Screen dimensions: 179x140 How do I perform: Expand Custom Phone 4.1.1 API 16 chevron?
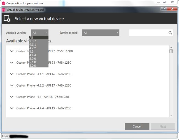(x=12, y=74)
